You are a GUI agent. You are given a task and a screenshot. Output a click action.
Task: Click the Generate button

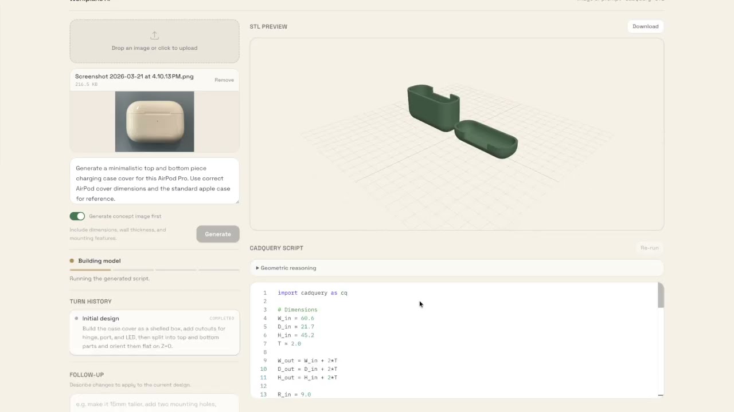(x=218, y=234)
